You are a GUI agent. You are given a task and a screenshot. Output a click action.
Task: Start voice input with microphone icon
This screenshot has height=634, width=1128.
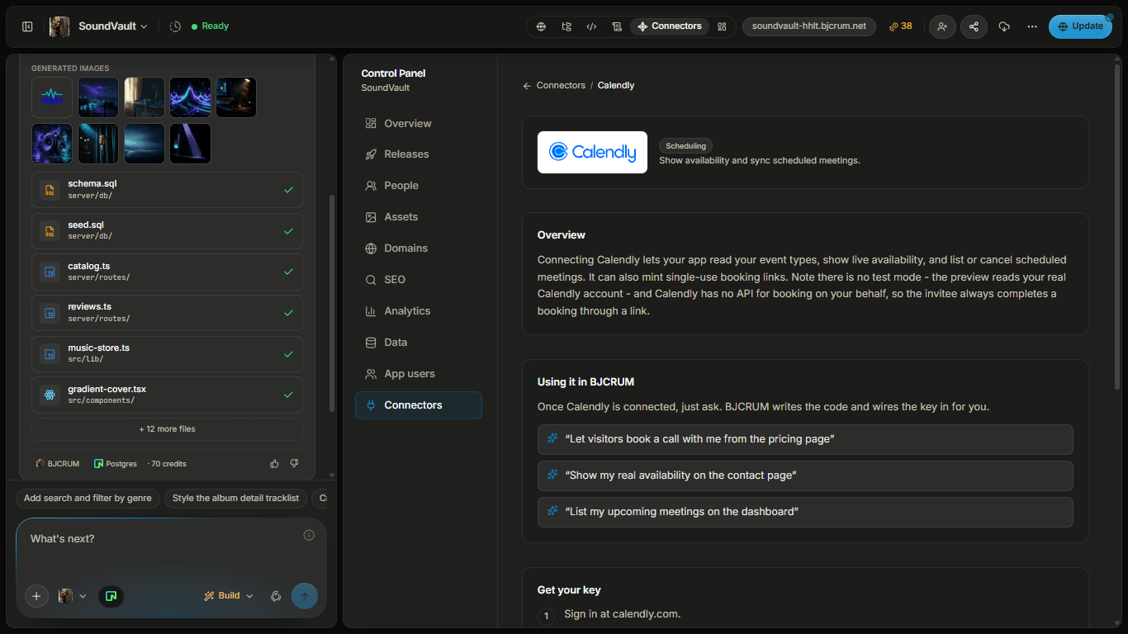click(x=276, y=596)
